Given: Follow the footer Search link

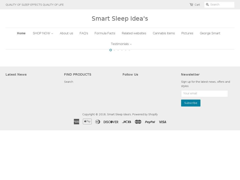Looking at the screenshot, I should tap(68, 82).
